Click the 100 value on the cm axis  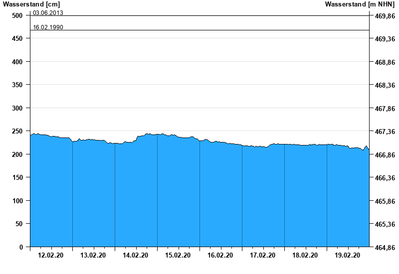tap(17, 201)
